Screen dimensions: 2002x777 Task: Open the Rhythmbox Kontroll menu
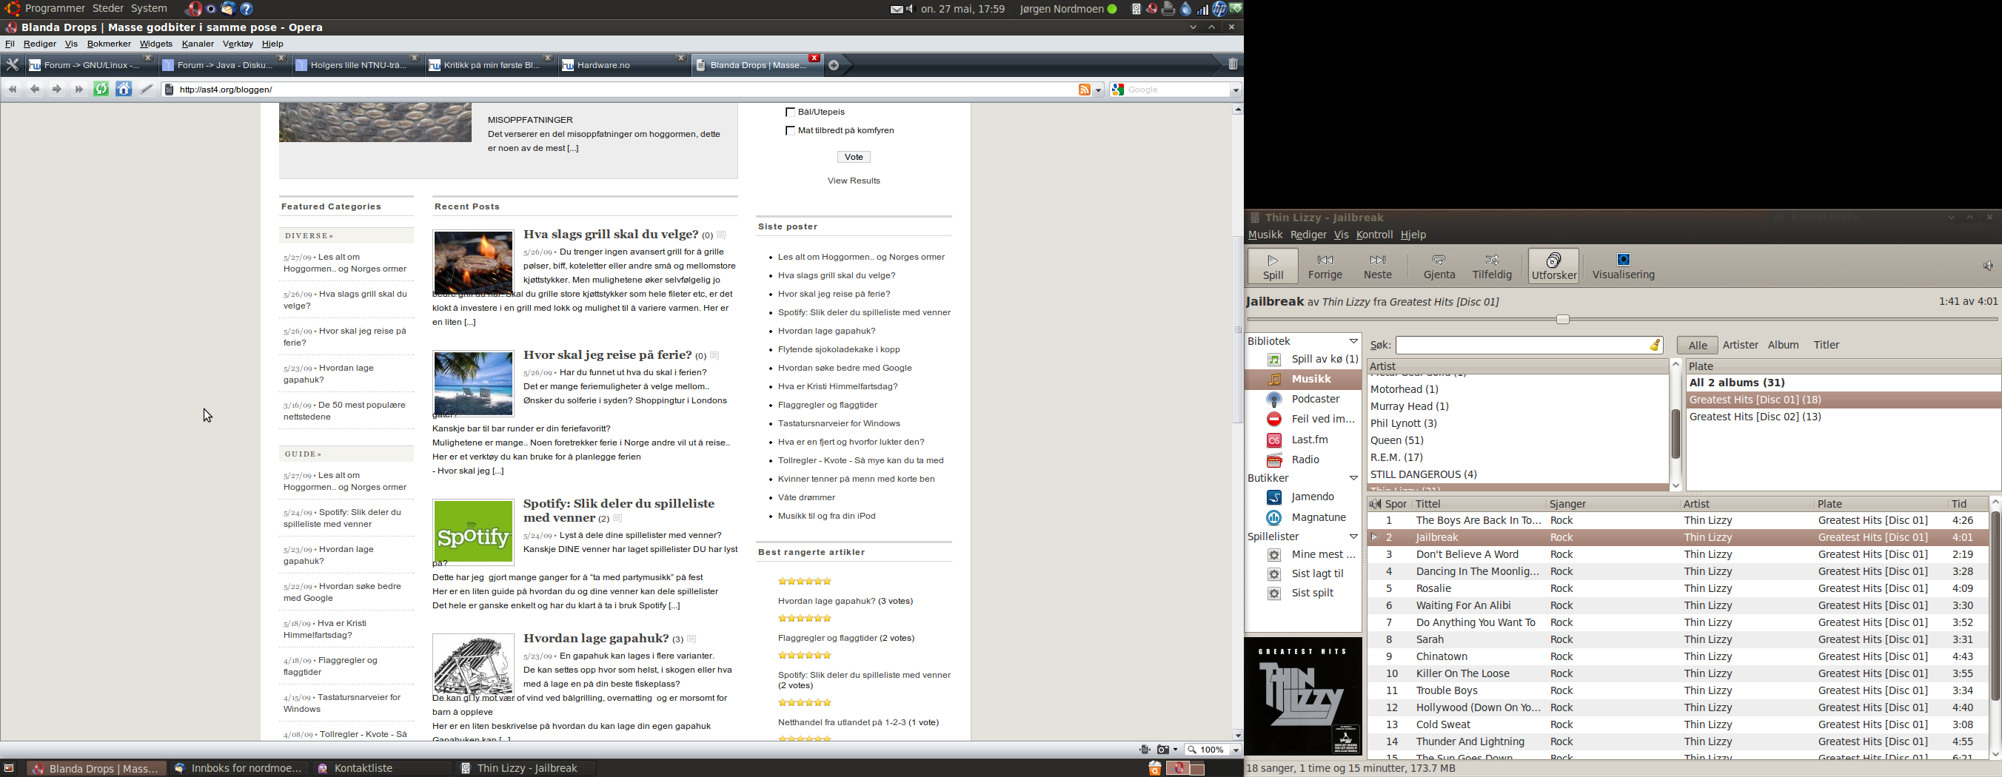(1374, 235)
